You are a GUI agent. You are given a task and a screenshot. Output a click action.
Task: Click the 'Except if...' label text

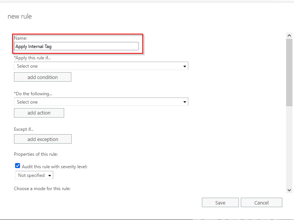click(x=24, y=129)
